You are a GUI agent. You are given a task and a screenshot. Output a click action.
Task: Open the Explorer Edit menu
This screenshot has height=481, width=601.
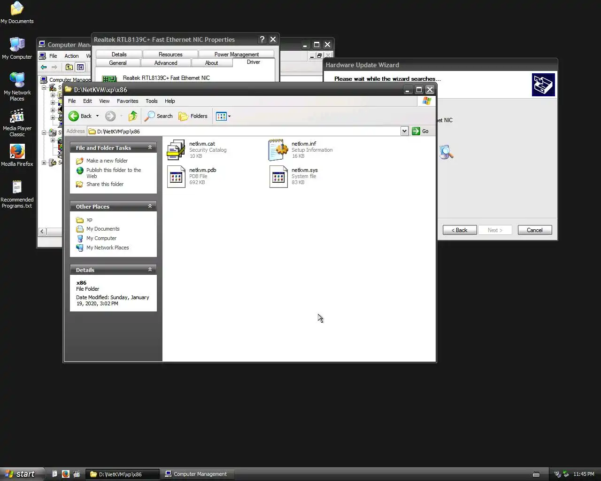click(x=87, y=101)
